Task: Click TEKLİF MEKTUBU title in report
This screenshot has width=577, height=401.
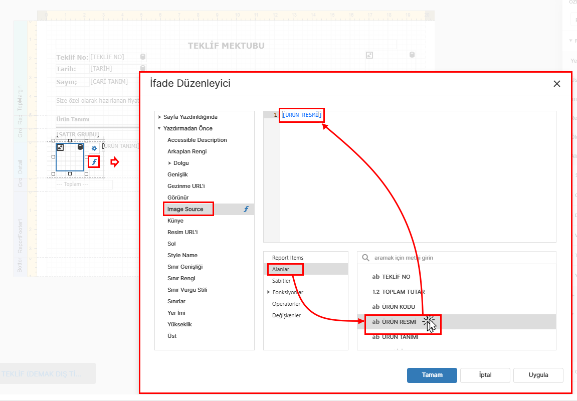Action: click(226, 46)
